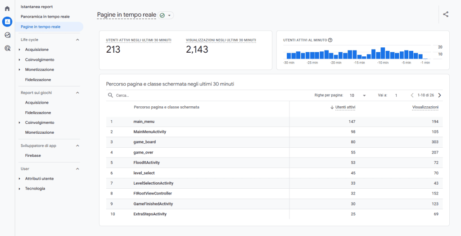The width and height of the screenshot is (461, 236).
Task: Click the tallest bar near -10 min in chart
Action: coord(383,53)
